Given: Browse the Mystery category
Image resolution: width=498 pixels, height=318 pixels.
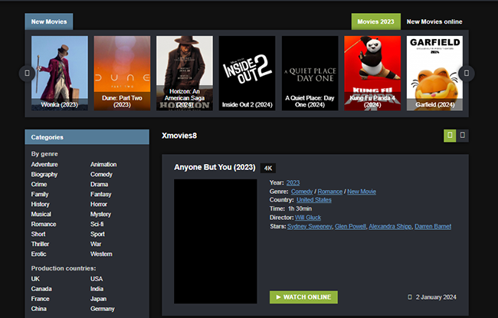Looking at the screenshot, I should click(x=100, y=214).
